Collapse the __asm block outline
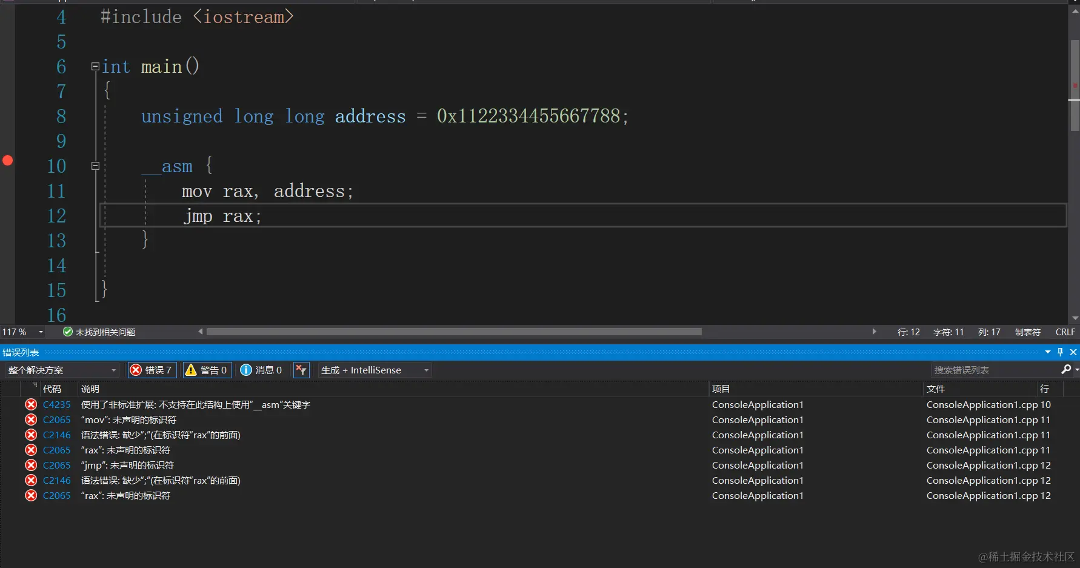The height and width of the screenshot is (568, 1080). pyautogui.click(x=95, y=165)
